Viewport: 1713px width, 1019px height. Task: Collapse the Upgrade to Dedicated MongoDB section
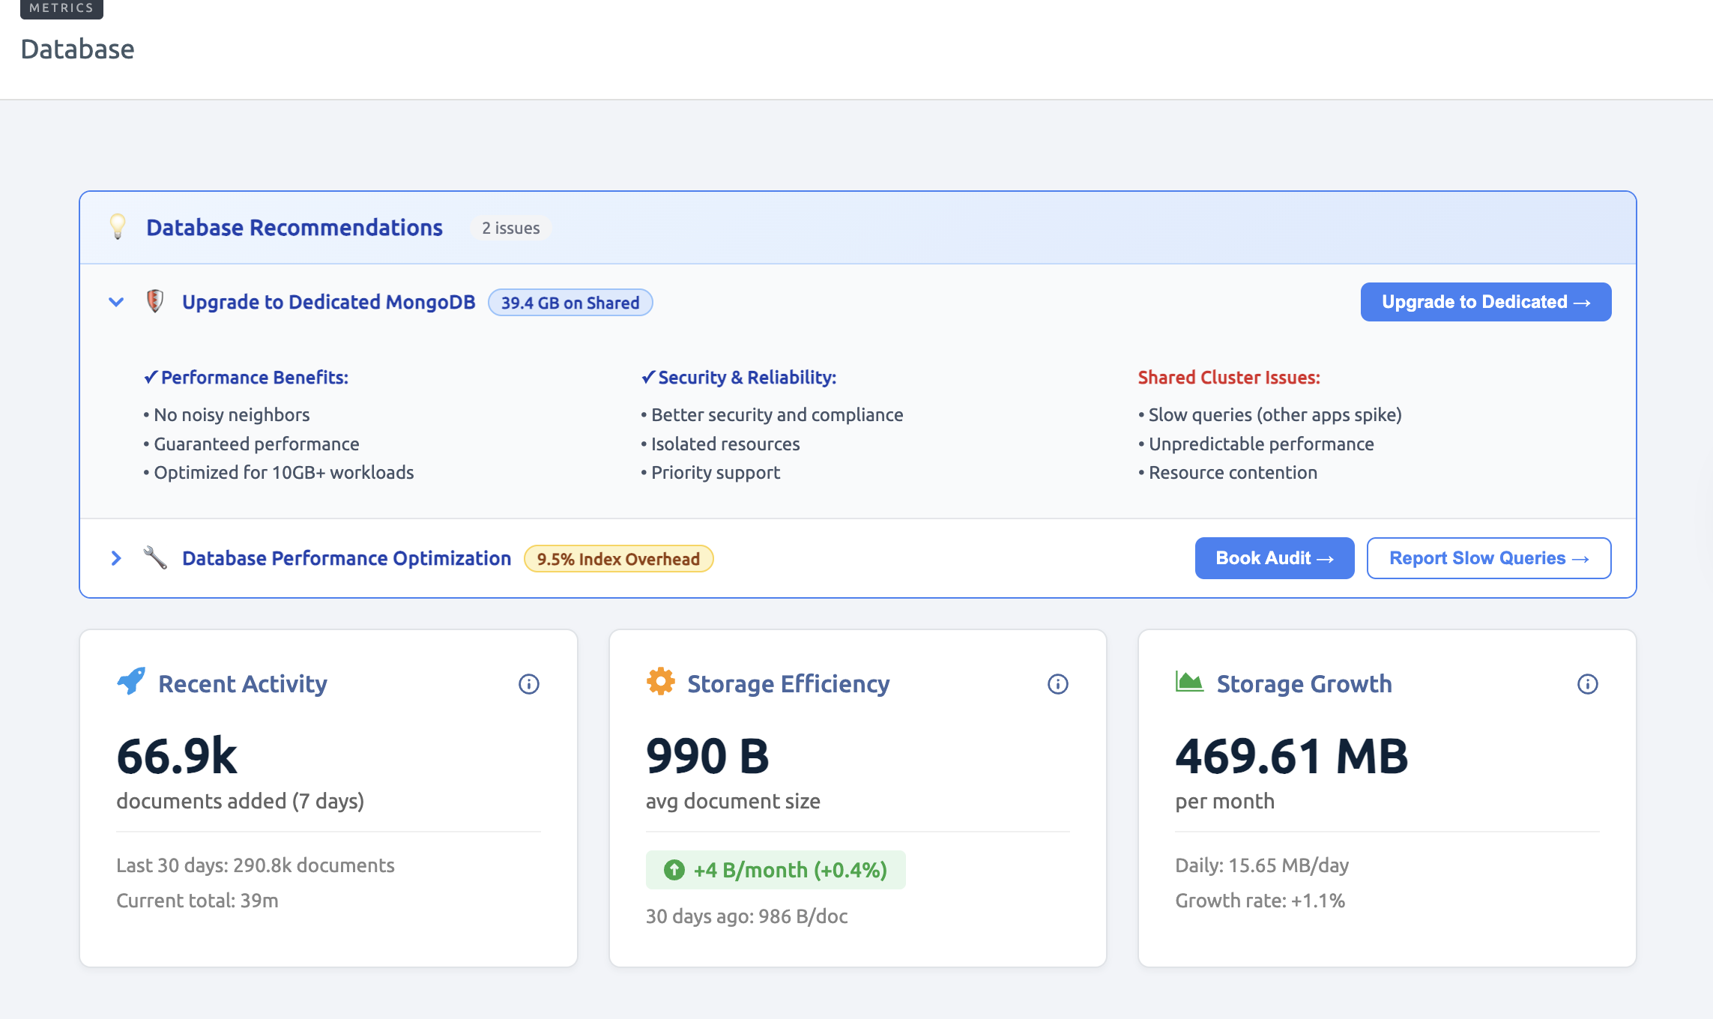pos(116,302)
